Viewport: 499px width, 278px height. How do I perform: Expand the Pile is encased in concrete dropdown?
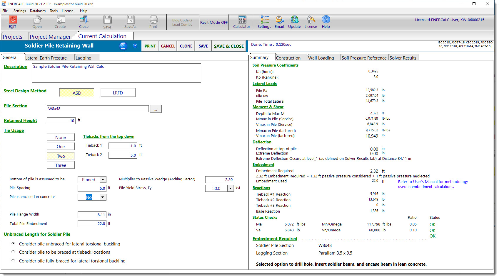[x=103, y=197]
